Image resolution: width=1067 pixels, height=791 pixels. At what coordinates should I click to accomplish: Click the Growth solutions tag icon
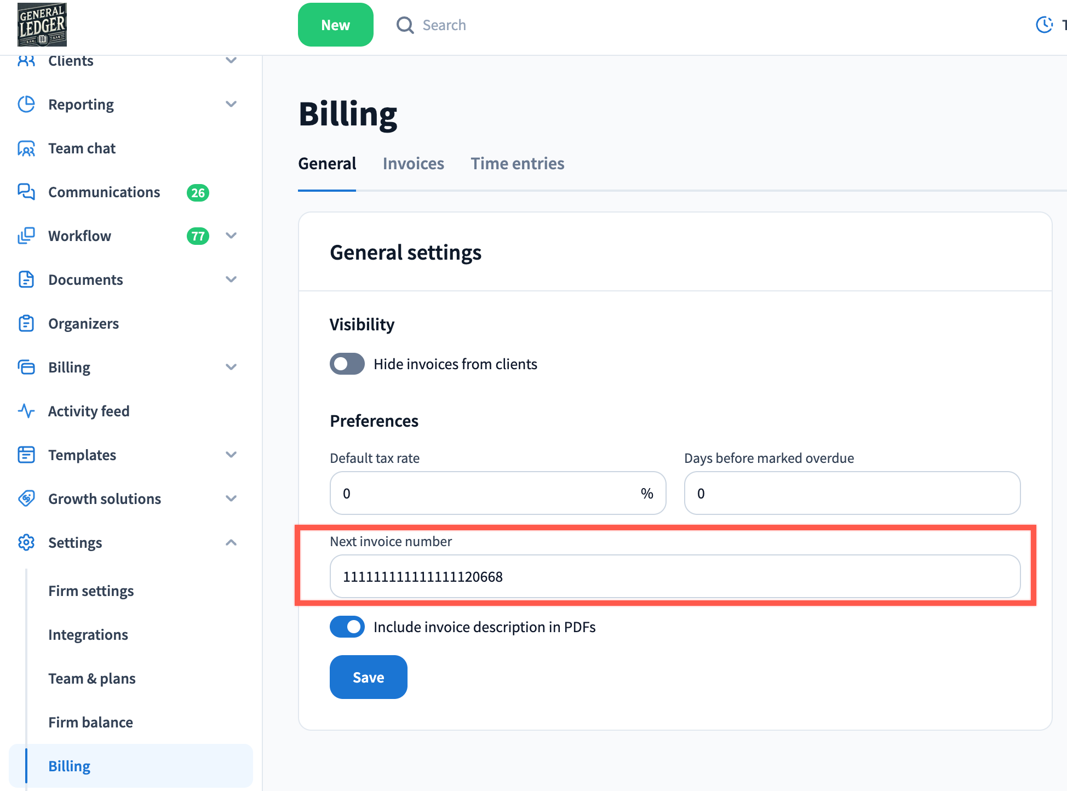[x=26, y=498]
